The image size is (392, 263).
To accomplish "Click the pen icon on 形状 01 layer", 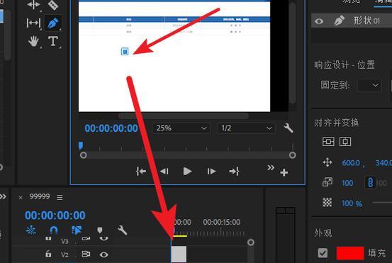I will [340, 21].
